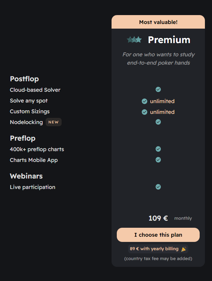This screenshot has width=212, height=281.
Task: Click the Preflop section heading
Action: [x=22, y=138]
